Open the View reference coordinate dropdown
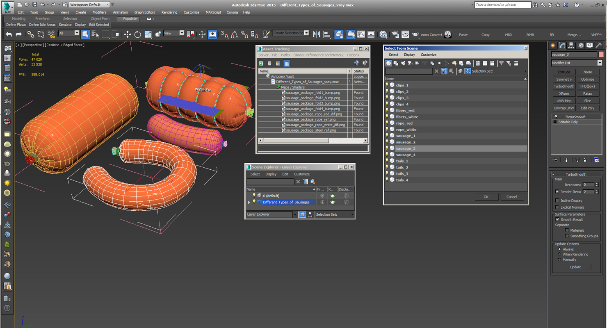This screenshot has height=328, width=607. coord(174,33)
